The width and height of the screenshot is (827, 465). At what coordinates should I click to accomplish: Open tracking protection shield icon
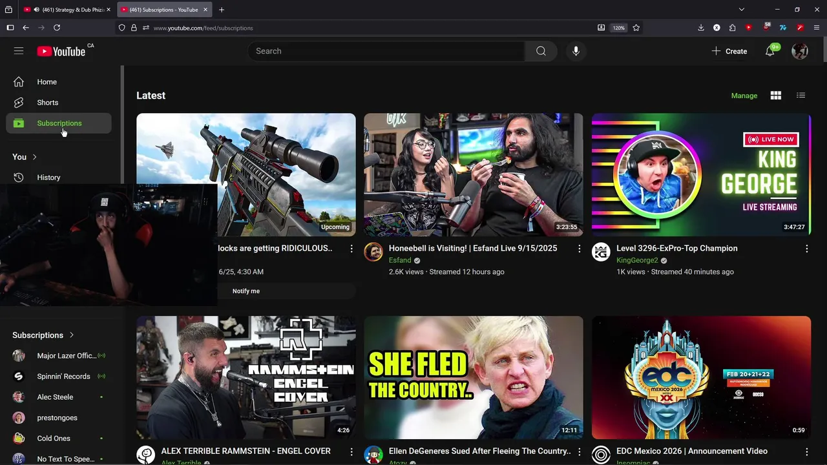(121, 28)
